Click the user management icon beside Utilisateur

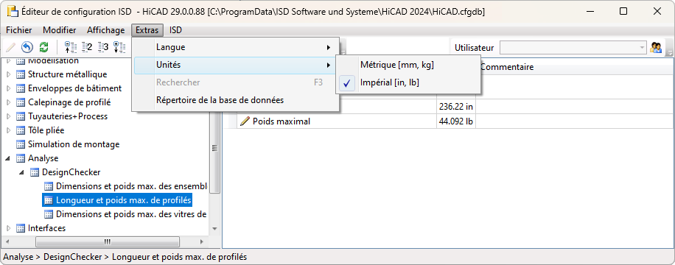click(x=656, y=48)
